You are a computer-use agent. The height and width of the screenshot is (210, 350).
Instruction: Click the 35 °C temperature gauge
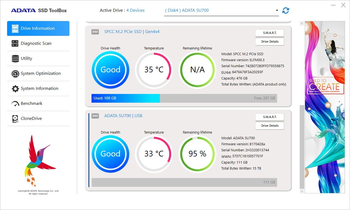coord(154,70)
